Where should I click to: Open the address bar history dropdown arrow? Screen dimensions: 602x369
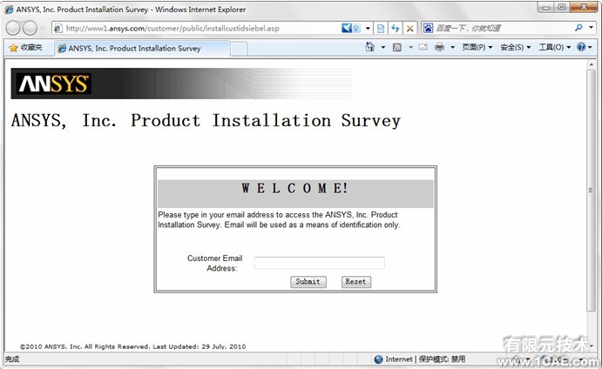point(368,28)
